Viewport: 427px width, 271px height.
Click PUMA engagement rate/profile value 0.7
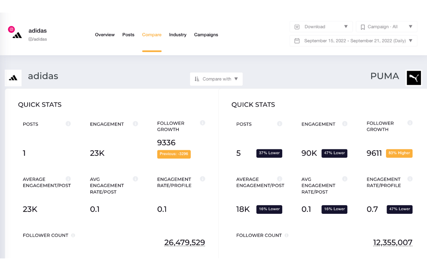pos(372,209)
